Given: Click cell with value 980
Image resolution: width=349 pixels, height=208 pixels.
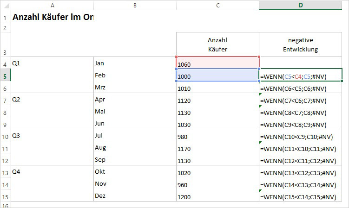Looking at the screenshot, I should pyautogui.click(x=217, y=135).
